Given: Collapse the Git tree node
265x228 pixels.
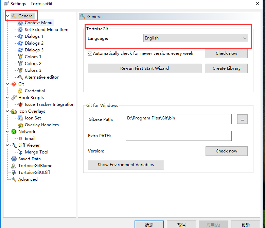Looking at the screenshot, I should [x=7, y=84].
